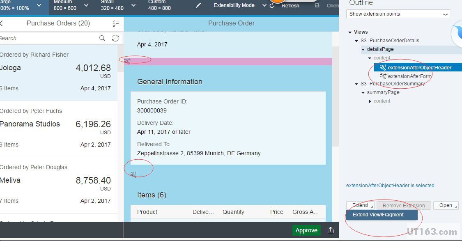The width and height of the screenshot is (462, 241).
Task: Open the Show extension points combo box
Action: (398, 14)
